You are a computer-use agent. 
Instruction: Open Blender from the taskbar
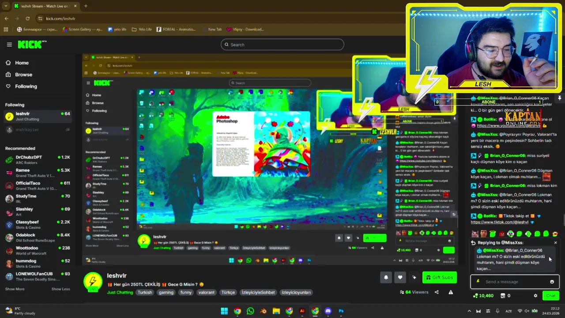[264, 311]
